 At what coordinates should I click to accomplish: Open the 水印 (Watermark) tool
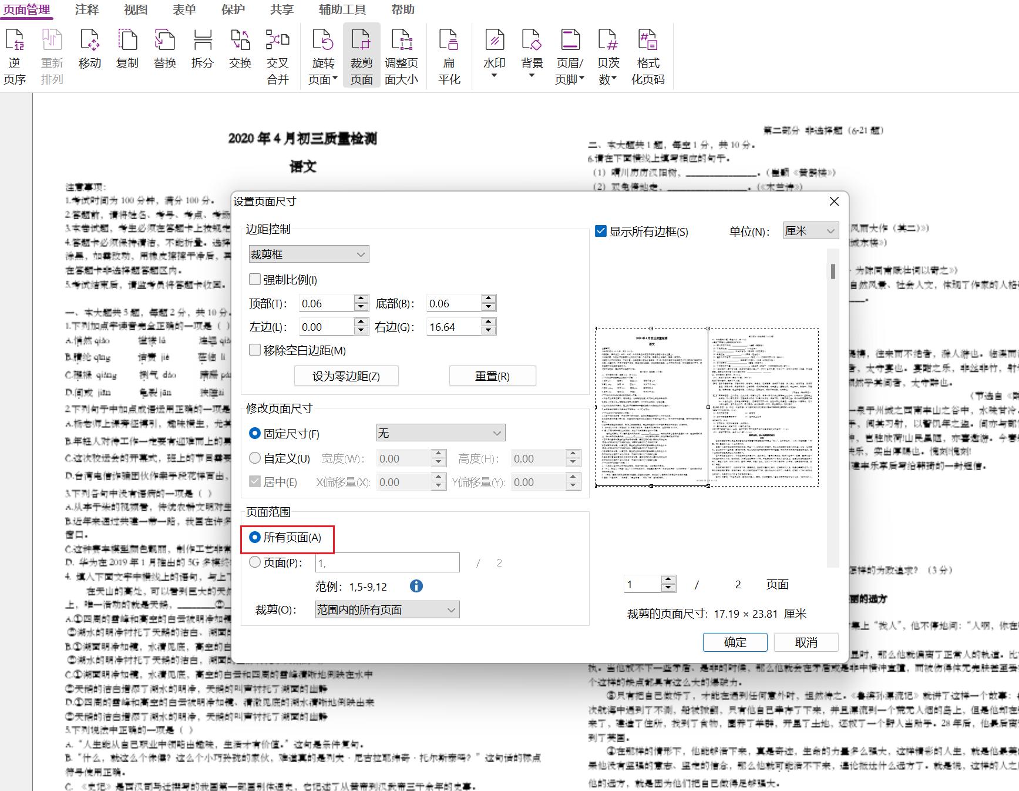tap(494, 53)
